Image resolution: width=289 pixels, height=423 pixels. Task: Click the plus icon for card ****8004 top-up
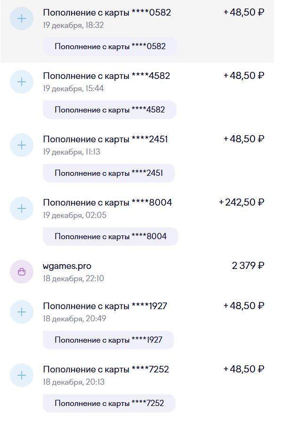point(22,208)
